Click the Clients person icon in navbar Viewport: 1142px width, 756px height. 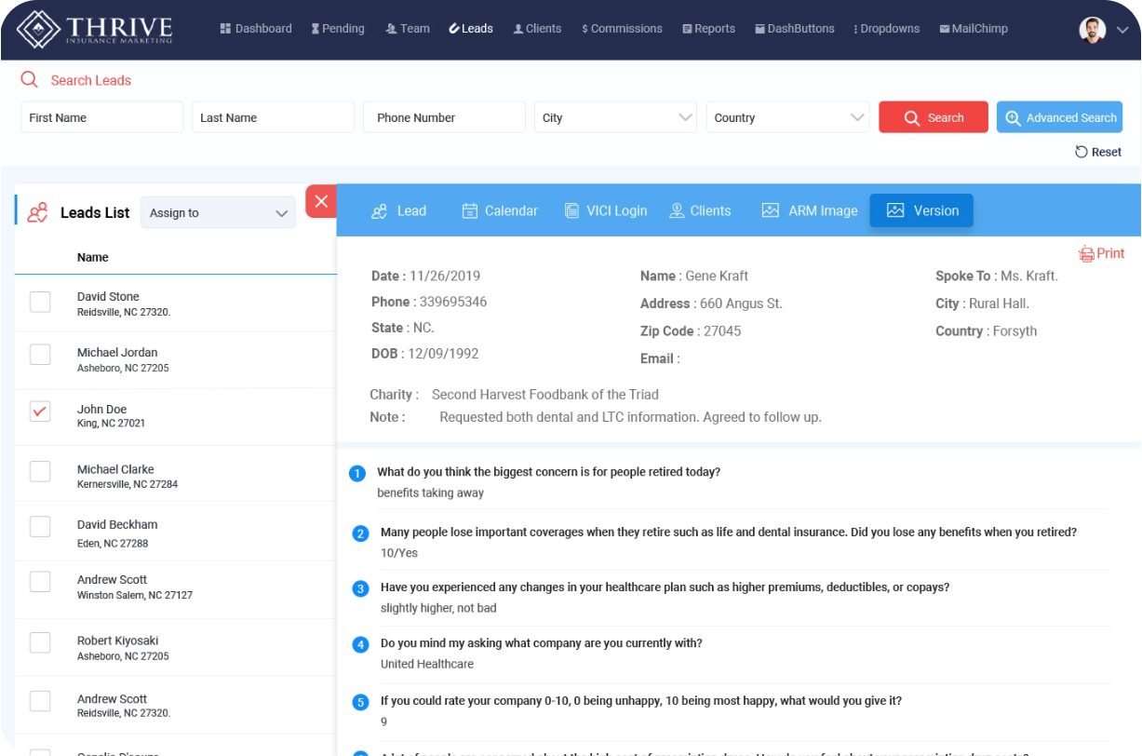518,29
